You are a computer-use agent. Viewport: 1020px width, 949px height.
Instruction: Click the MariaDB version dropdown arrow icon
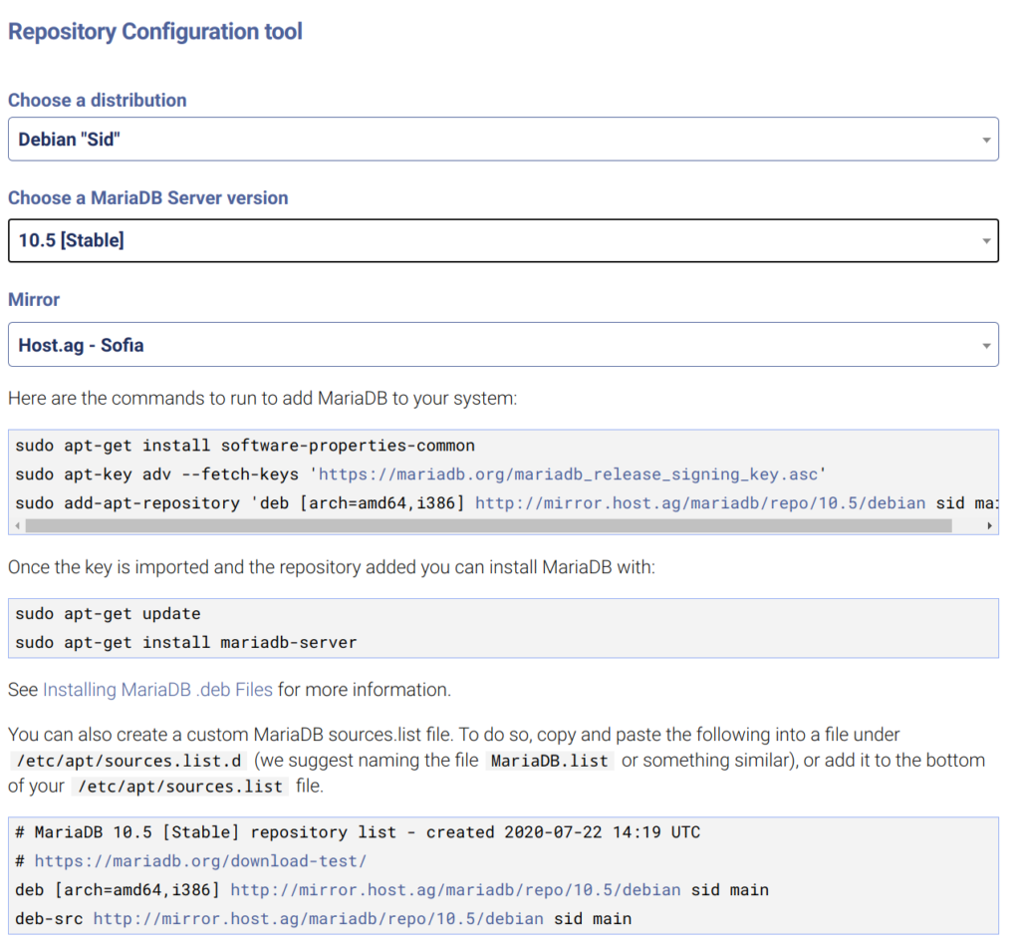click(x=986, y=241)
